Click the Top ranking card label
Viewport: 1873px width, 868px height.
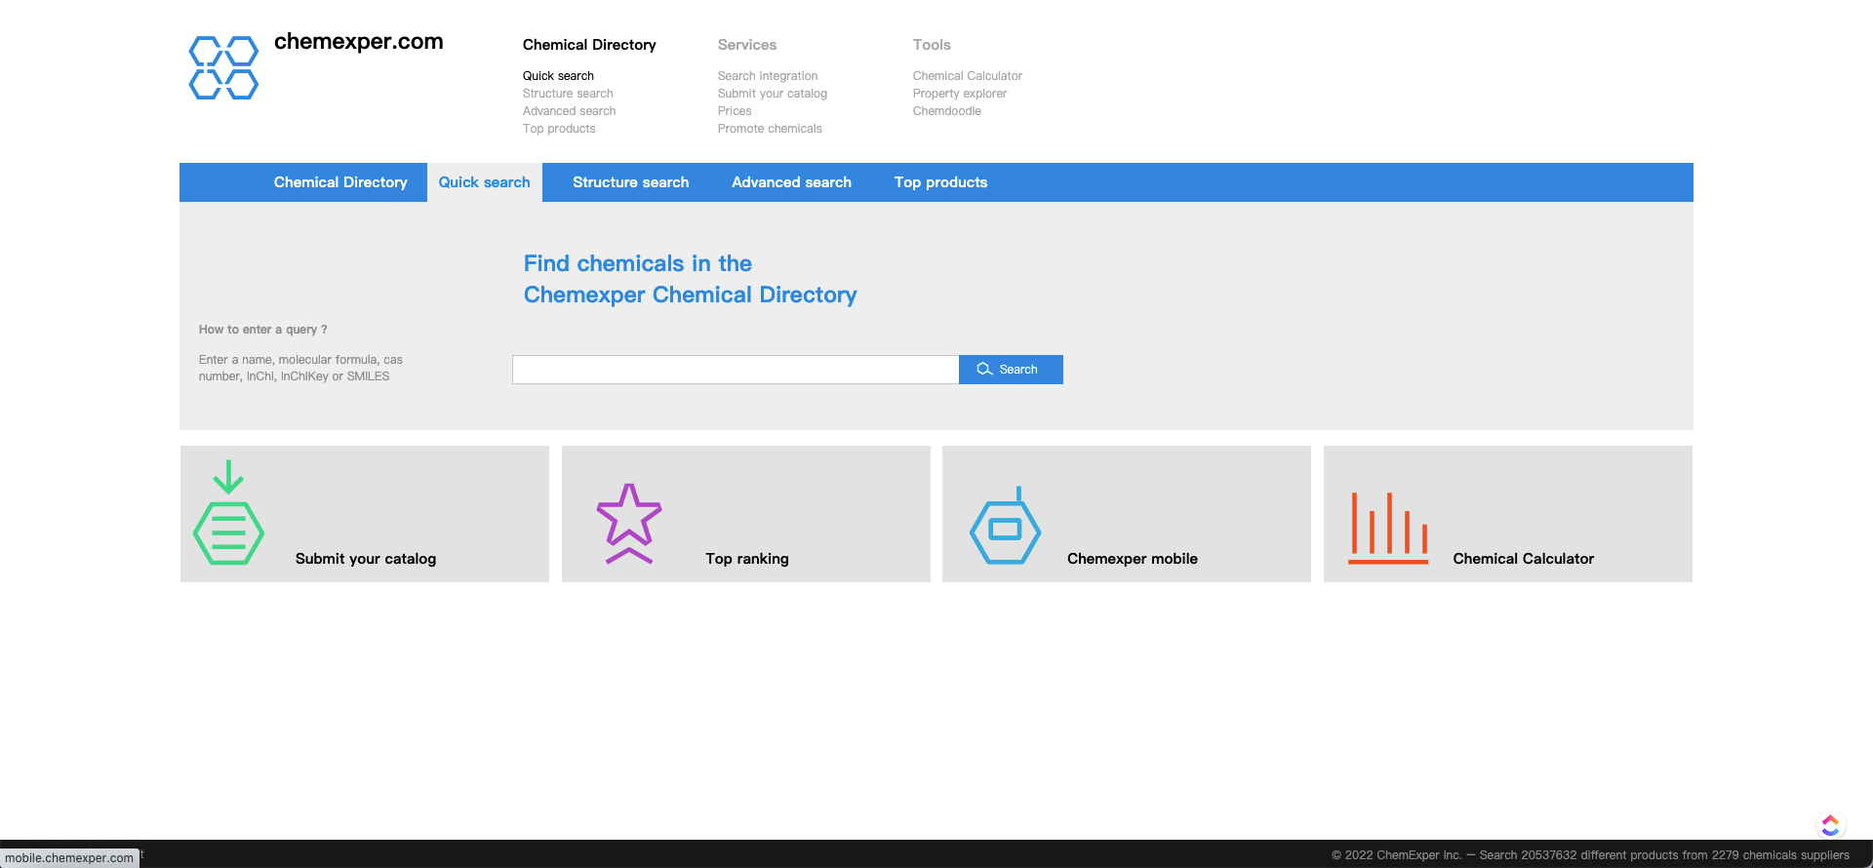(747, 559)
